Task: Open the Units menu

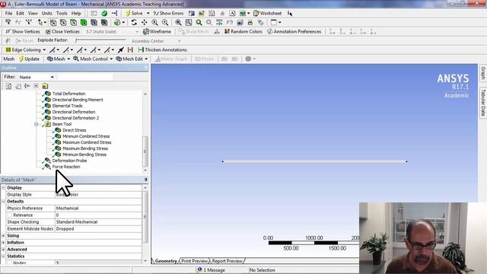Action: [x=47, y=14]
